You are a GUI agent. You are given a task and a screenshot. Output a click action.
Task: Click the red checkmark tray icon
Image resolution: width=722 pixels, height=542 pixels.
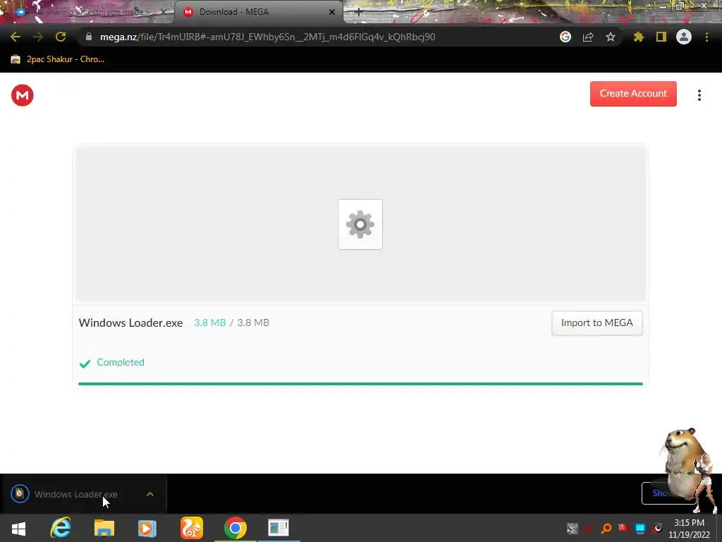[x=589, y=528]
